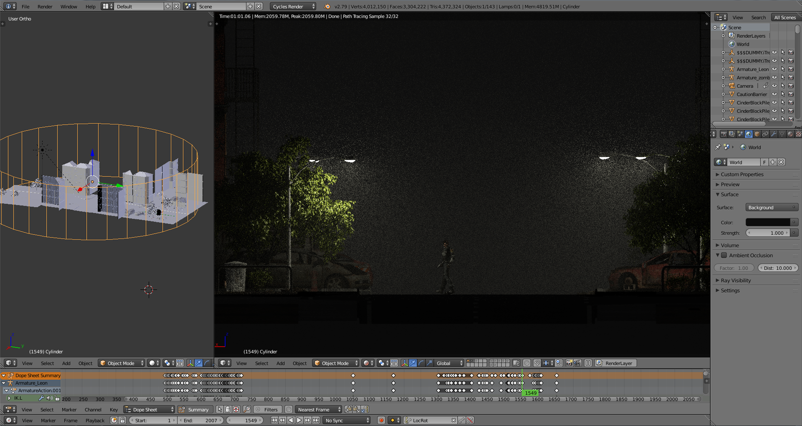Open the Render properties tab icon
The width and height of the screenshot is (802, 426).
click(x=724, y=134)
